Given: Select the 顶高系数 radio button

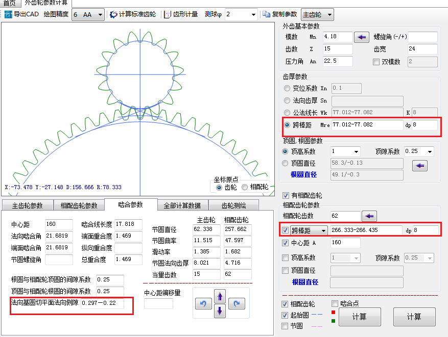Looking at the screenshot, I should [x=285, y=151].
